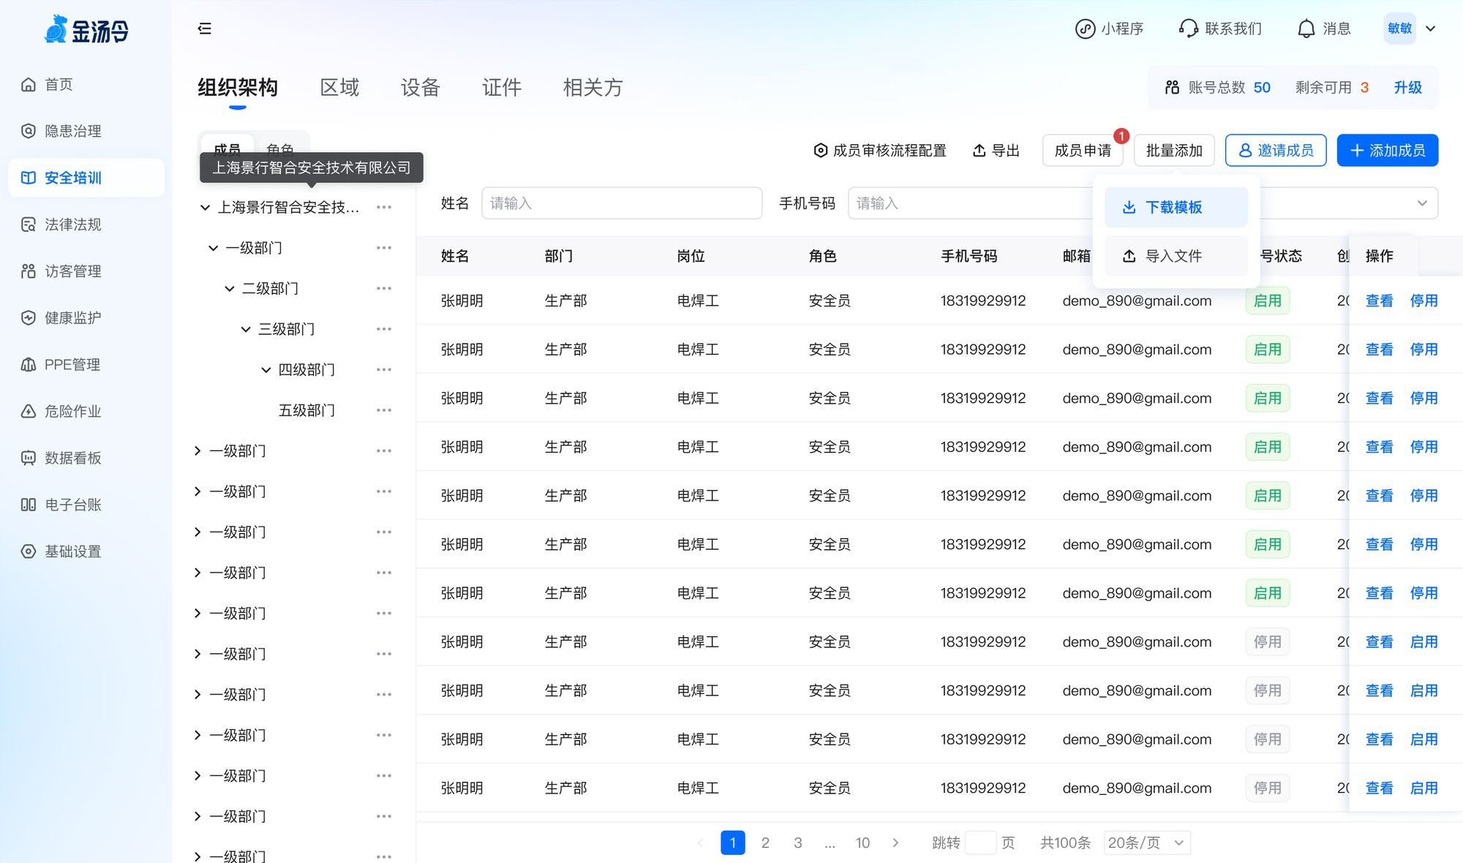Screen dimensions: 1463x863
Task: Switch to the 设备 tab
Action: 420,88
